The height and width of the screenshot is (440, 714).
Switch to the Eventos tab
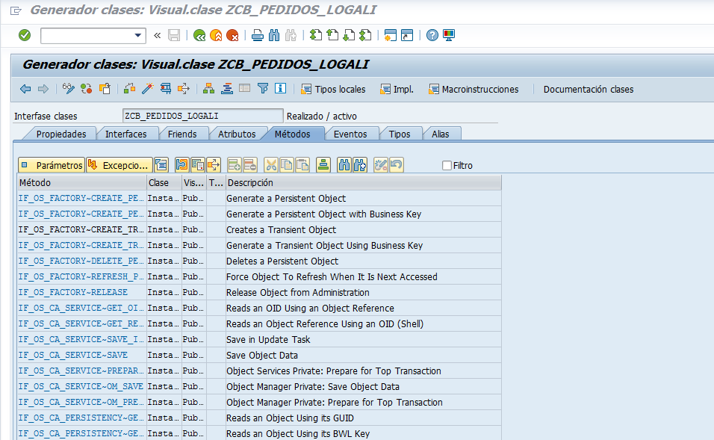(x=350, y=134)
